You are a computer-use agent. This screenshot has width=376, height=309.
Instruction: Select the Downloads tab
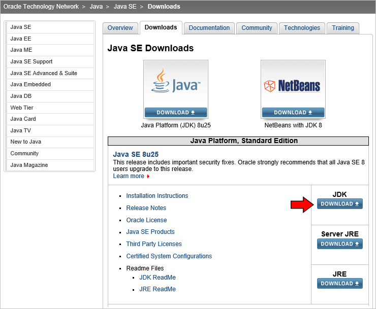(161, 27)
